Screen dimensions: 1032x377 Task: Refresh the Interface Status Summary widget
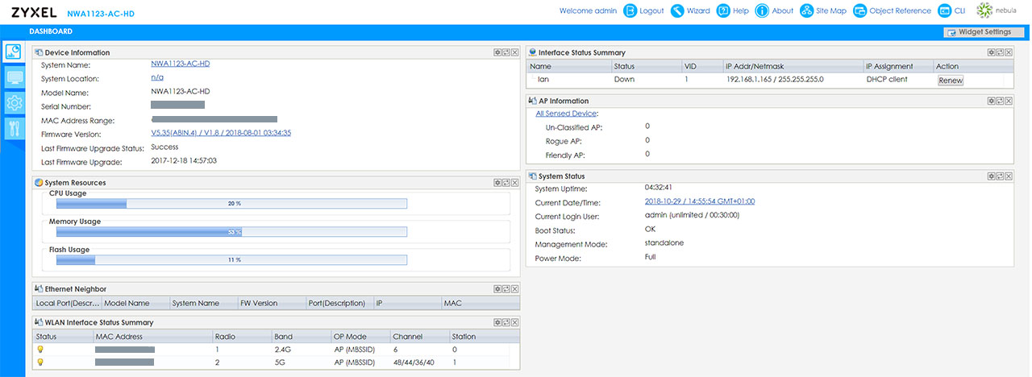point(1000,52)
